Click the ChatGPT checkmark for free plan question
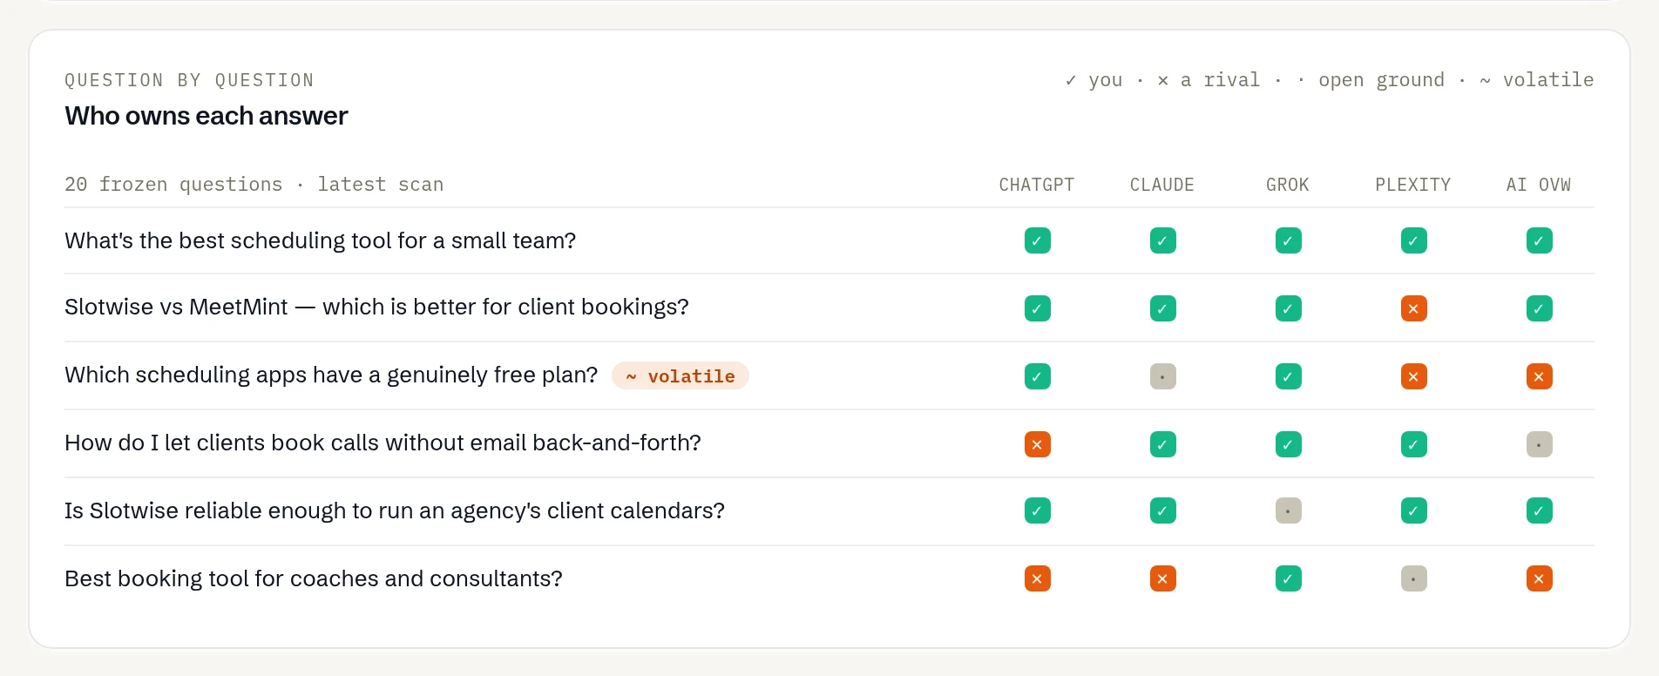 1037,376
